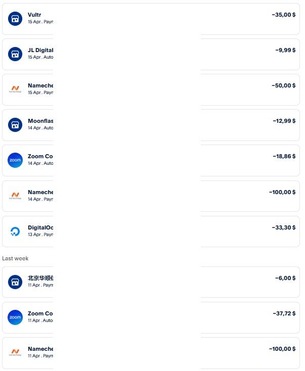Select the −37,72 $ Zoom amount
Viewport: 305px width, 371px height.
coord(284,313)
